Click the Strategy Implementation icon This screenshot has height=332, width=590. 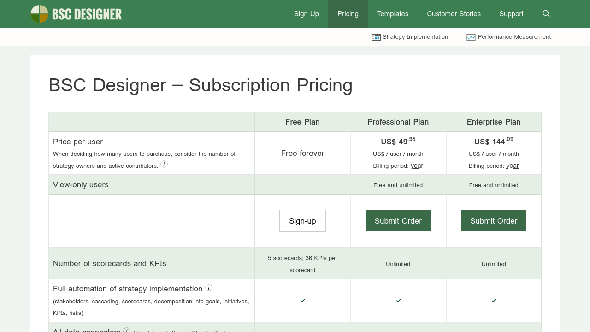pos(376,37)
